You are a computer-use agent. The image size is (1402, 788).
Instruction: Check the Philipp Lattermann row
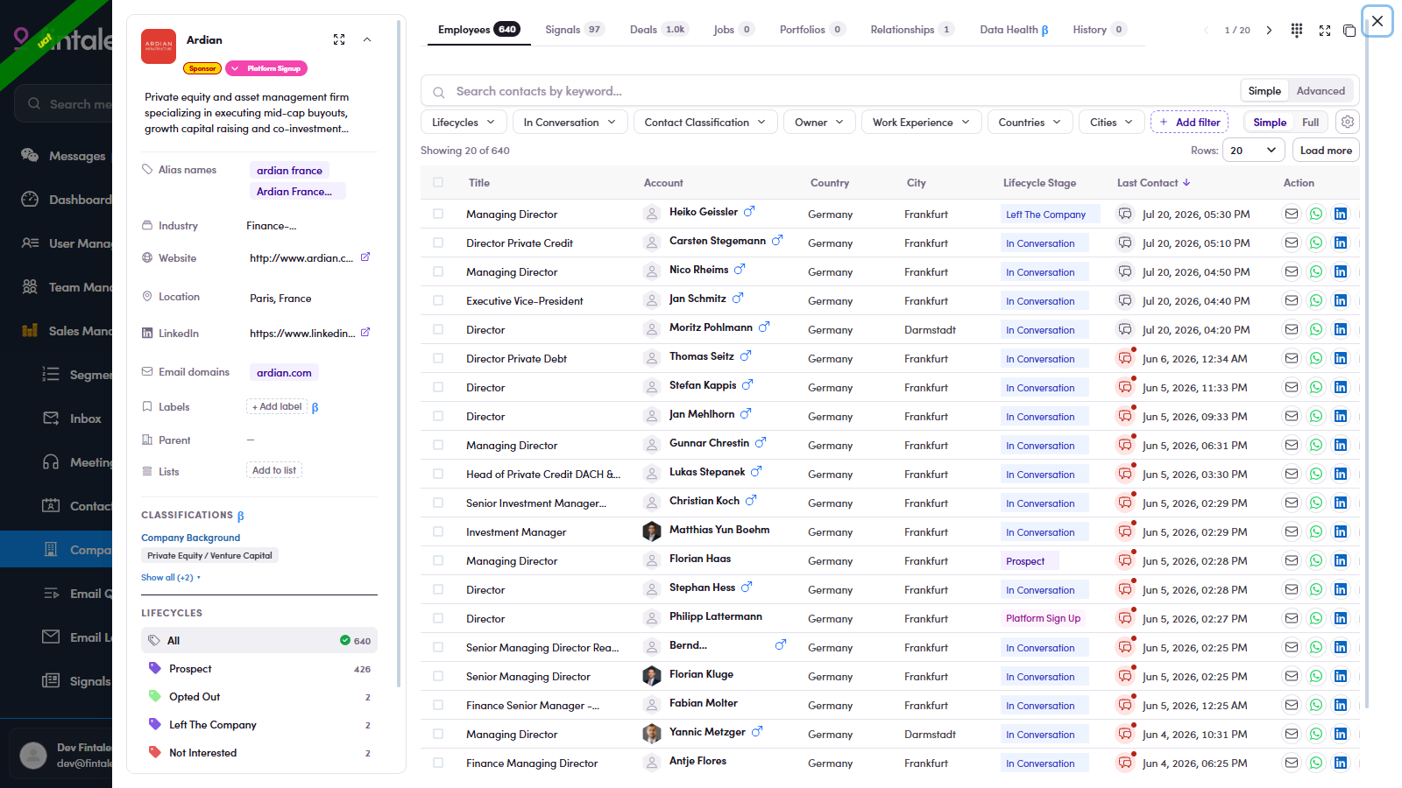(438, 618)
